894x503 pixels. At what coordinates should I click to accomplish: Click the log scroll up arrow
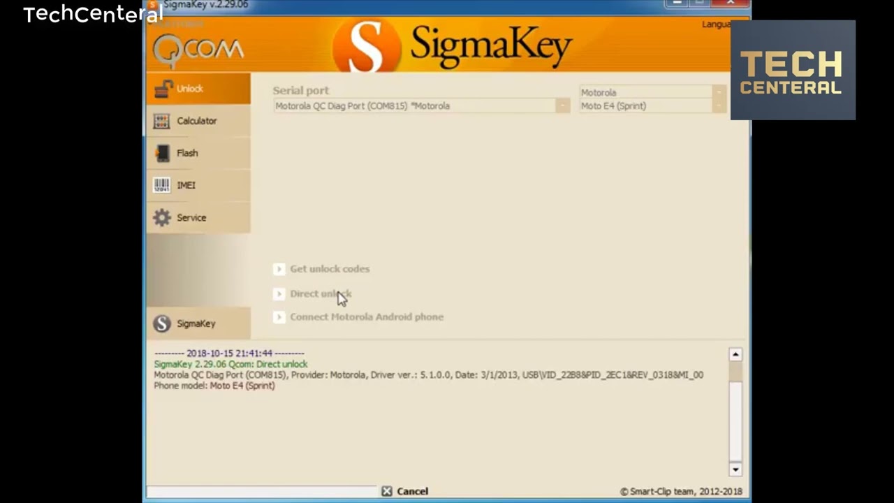[735, 354]
